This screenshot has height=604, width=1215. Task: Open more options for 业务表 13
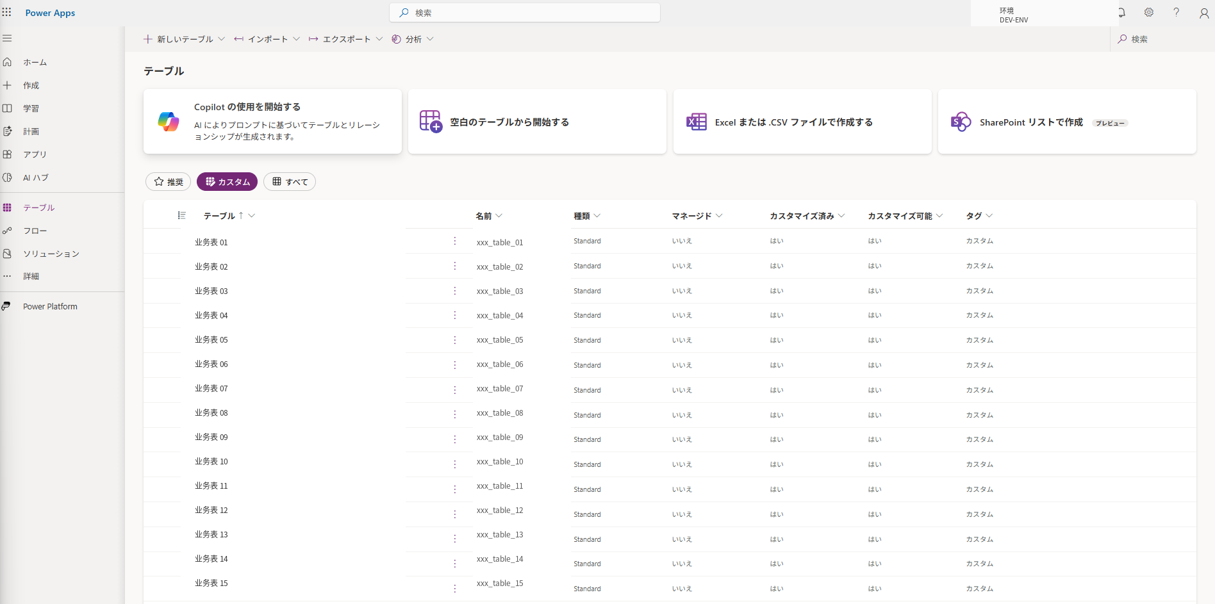(x=455, y=539)
